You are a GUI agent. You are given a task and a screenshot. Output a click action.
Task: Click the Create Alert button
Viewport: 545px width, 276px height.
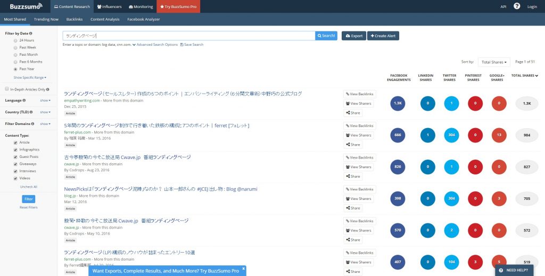[383, 36]
